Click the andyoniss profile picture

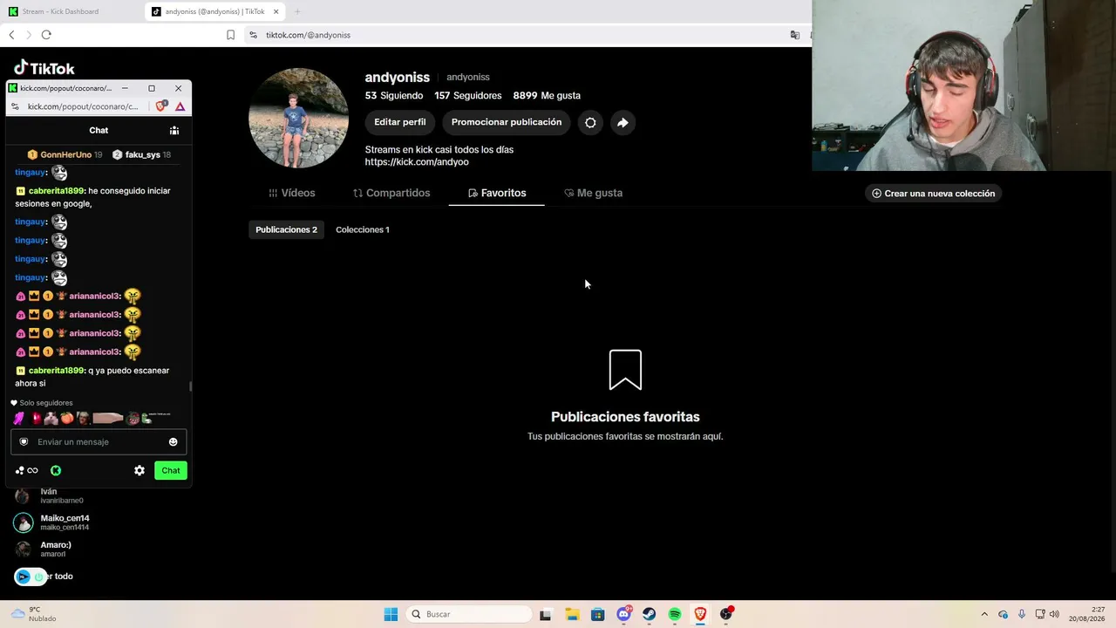pyautogui.click(x=298, y=118)
